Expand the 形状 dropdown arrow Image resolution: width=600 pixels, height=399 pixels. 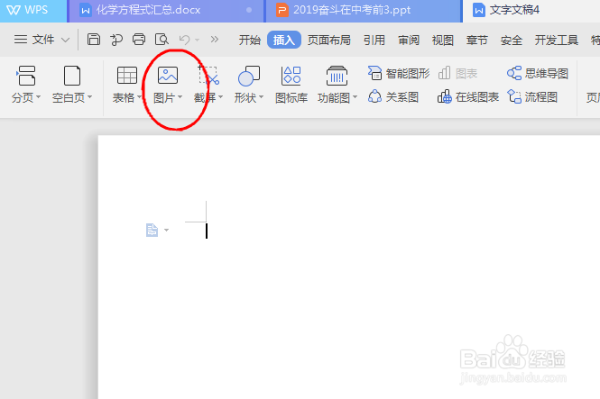pos(261,97)
